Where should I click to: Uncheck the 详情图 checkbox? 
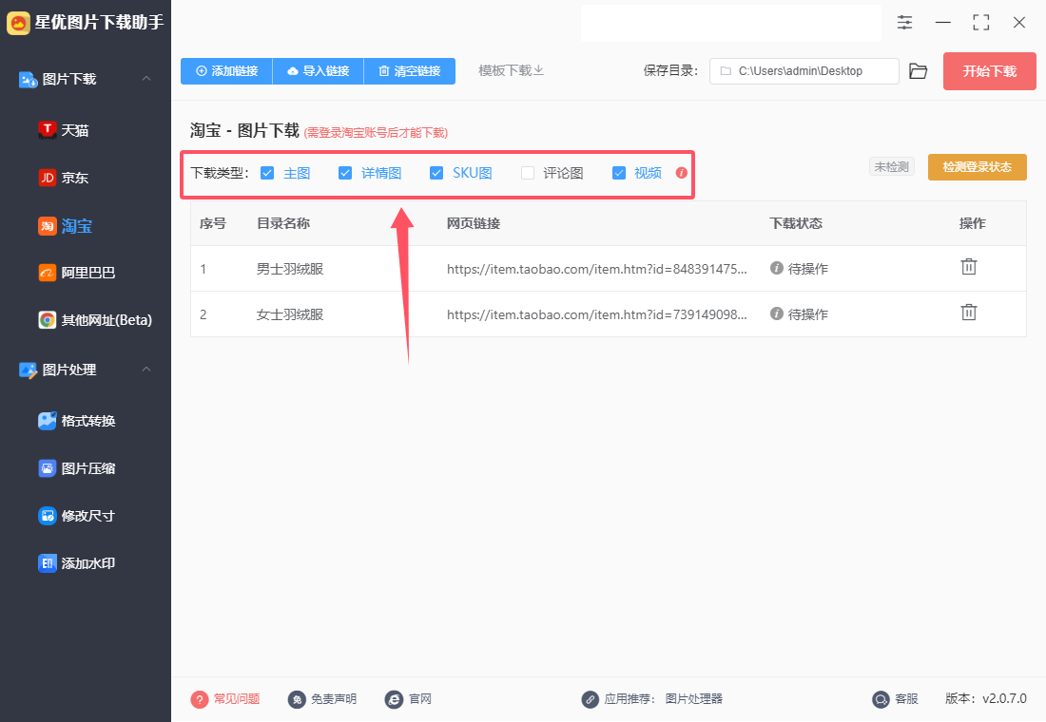click(x=345, y=173)
